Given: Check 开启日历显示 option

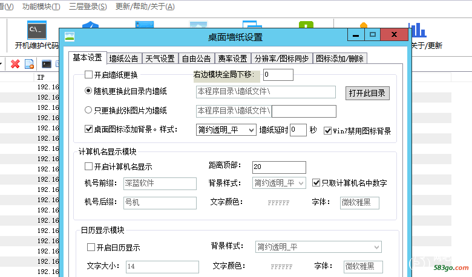Looking at the screenshot, I should pyautogui.click(x=91, y=247).
